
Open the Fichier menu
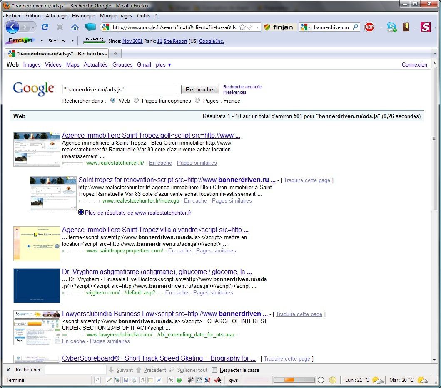13,16
